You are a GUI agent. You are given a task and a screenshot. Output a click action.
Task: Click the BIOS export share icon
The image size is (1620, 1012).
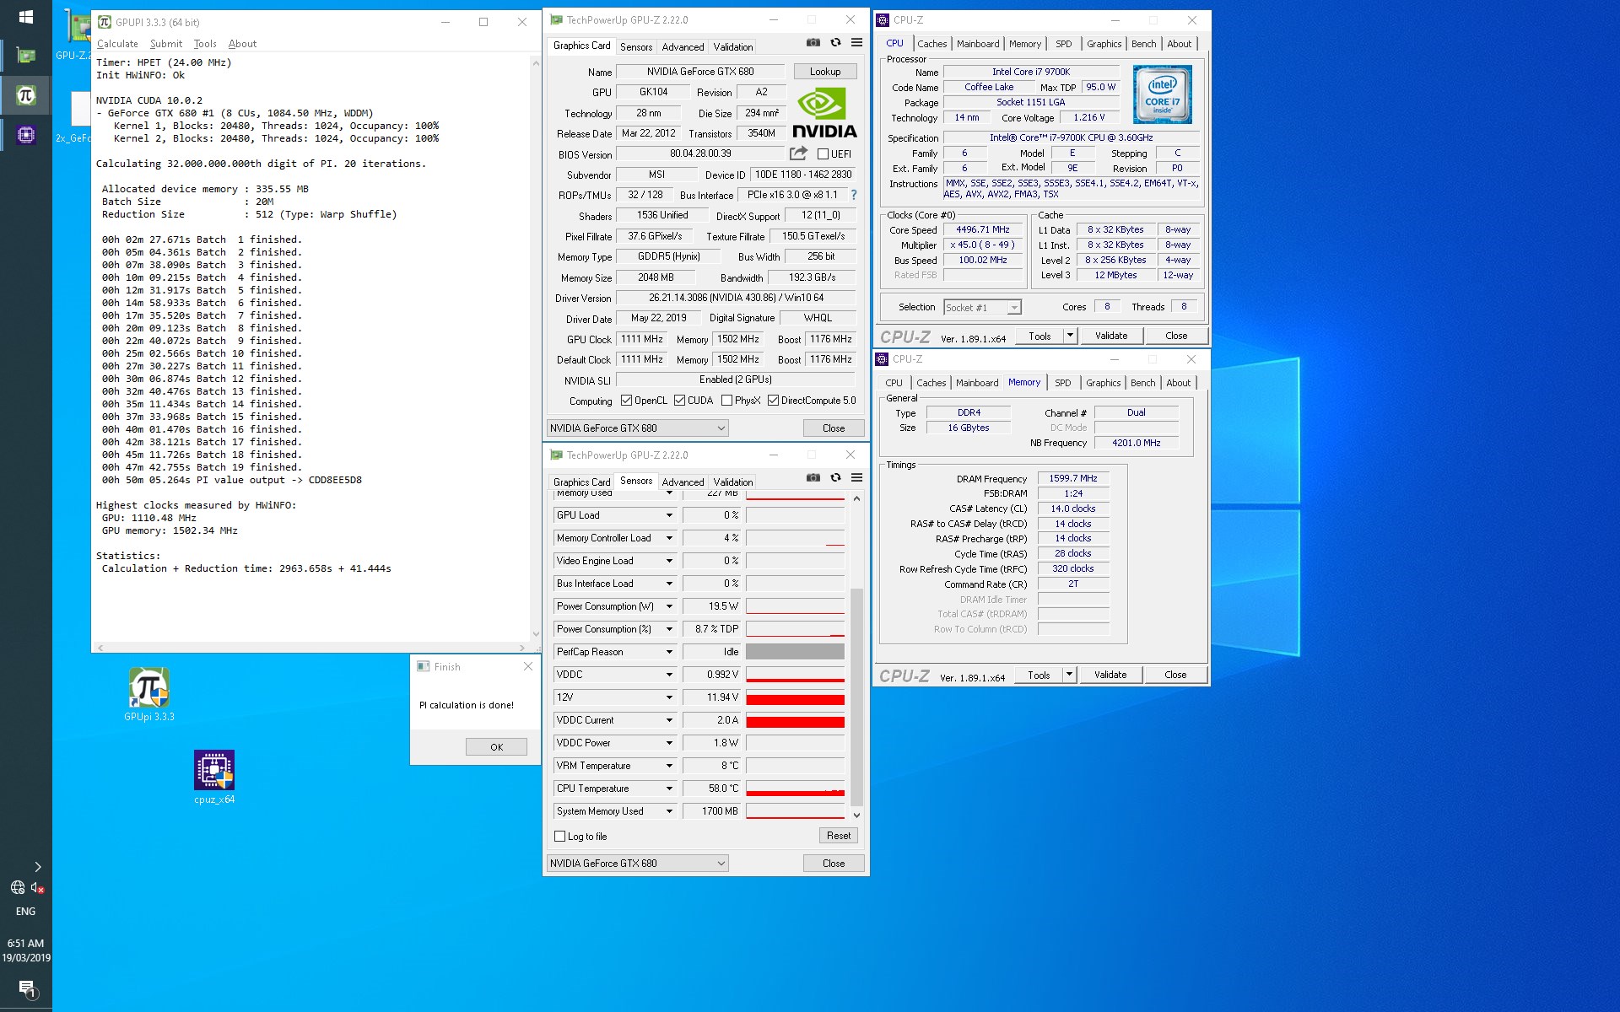point(798,153)
